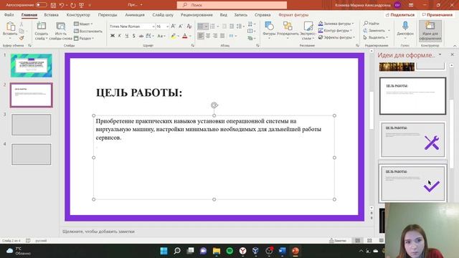Toggle strikethrough (abc) formatting
Screen dimensions: 459x258
141,36
